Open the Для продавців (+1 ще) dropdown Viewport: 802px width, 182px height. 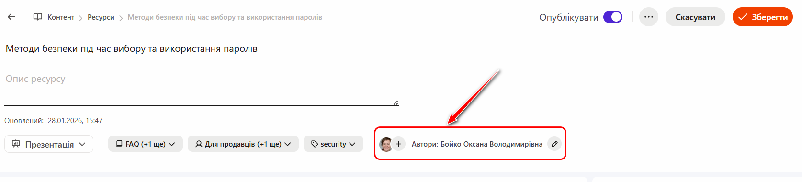point(243,144)
